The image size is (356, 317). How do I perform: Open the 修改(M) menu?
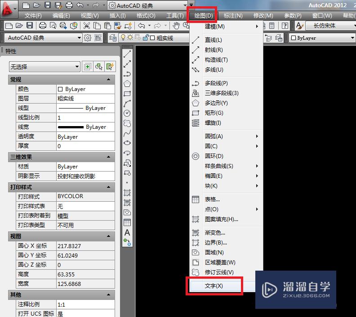point(263,16)
